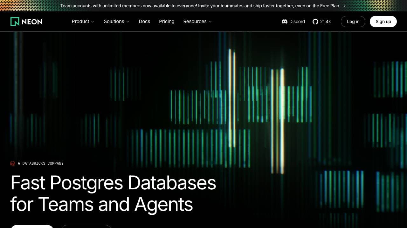Image resolution: width=407 pixels, height=228 pixels.
Task: Open the Team accounts announcement banner text
Action: point(200,6)
